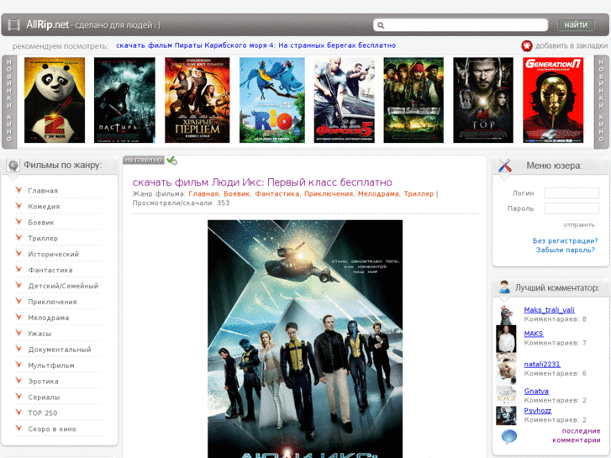Open Gnatya's avatar image
The height and width of the screenshot is (458, 611).
pyautogui.click(x=506, y=395)
